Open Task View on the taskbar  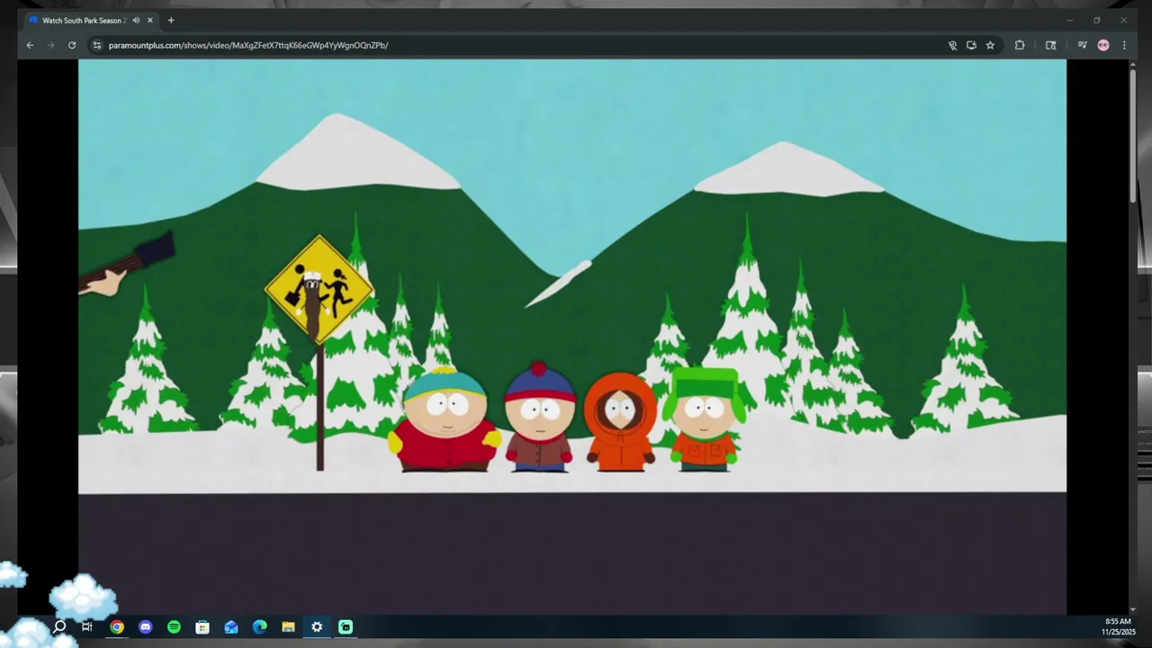[87, 626]
